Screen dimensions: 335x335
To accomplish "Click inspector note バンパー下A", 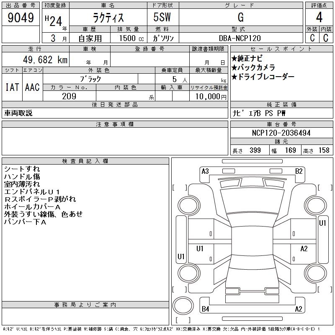I will [25, 222].
